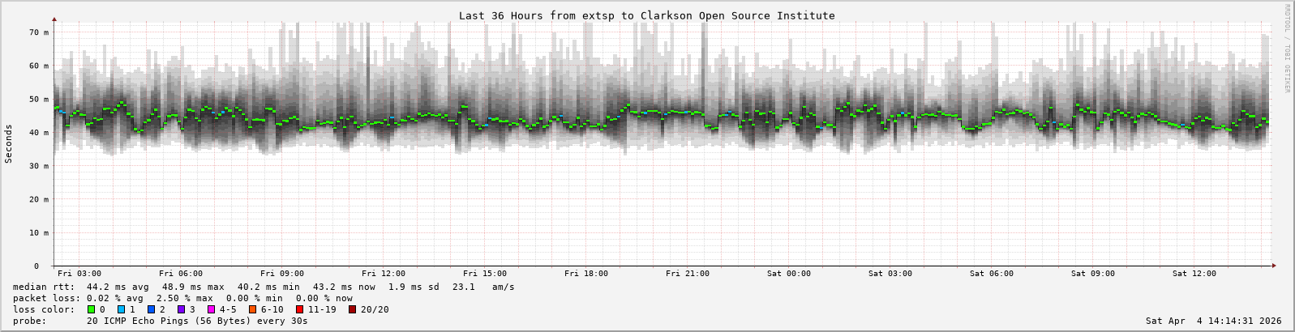1295x332 pixels.
Task: Click the green loss color swatch for 0
Action: tap(91, 309)
